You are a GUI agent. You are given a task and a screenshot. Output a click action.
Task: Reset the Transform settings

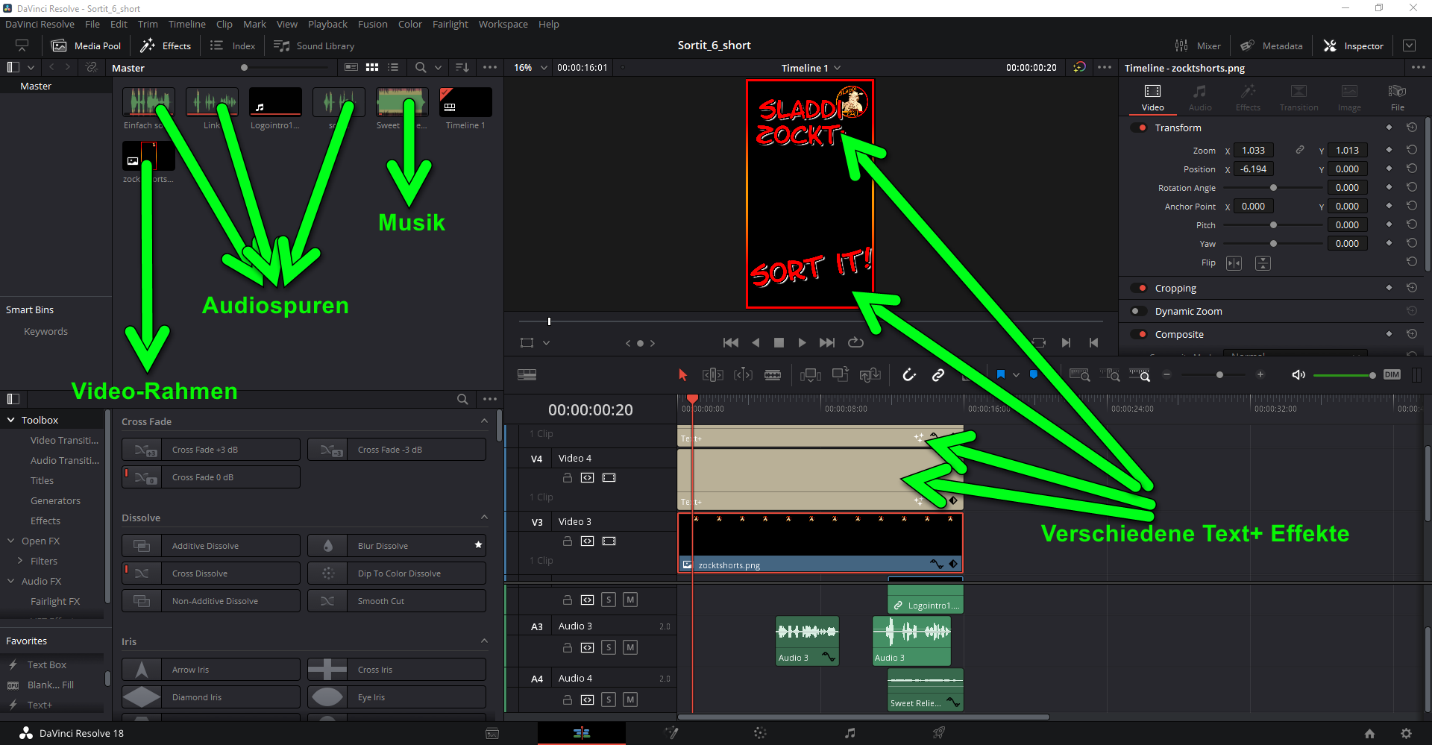[x=1411, y=128]
